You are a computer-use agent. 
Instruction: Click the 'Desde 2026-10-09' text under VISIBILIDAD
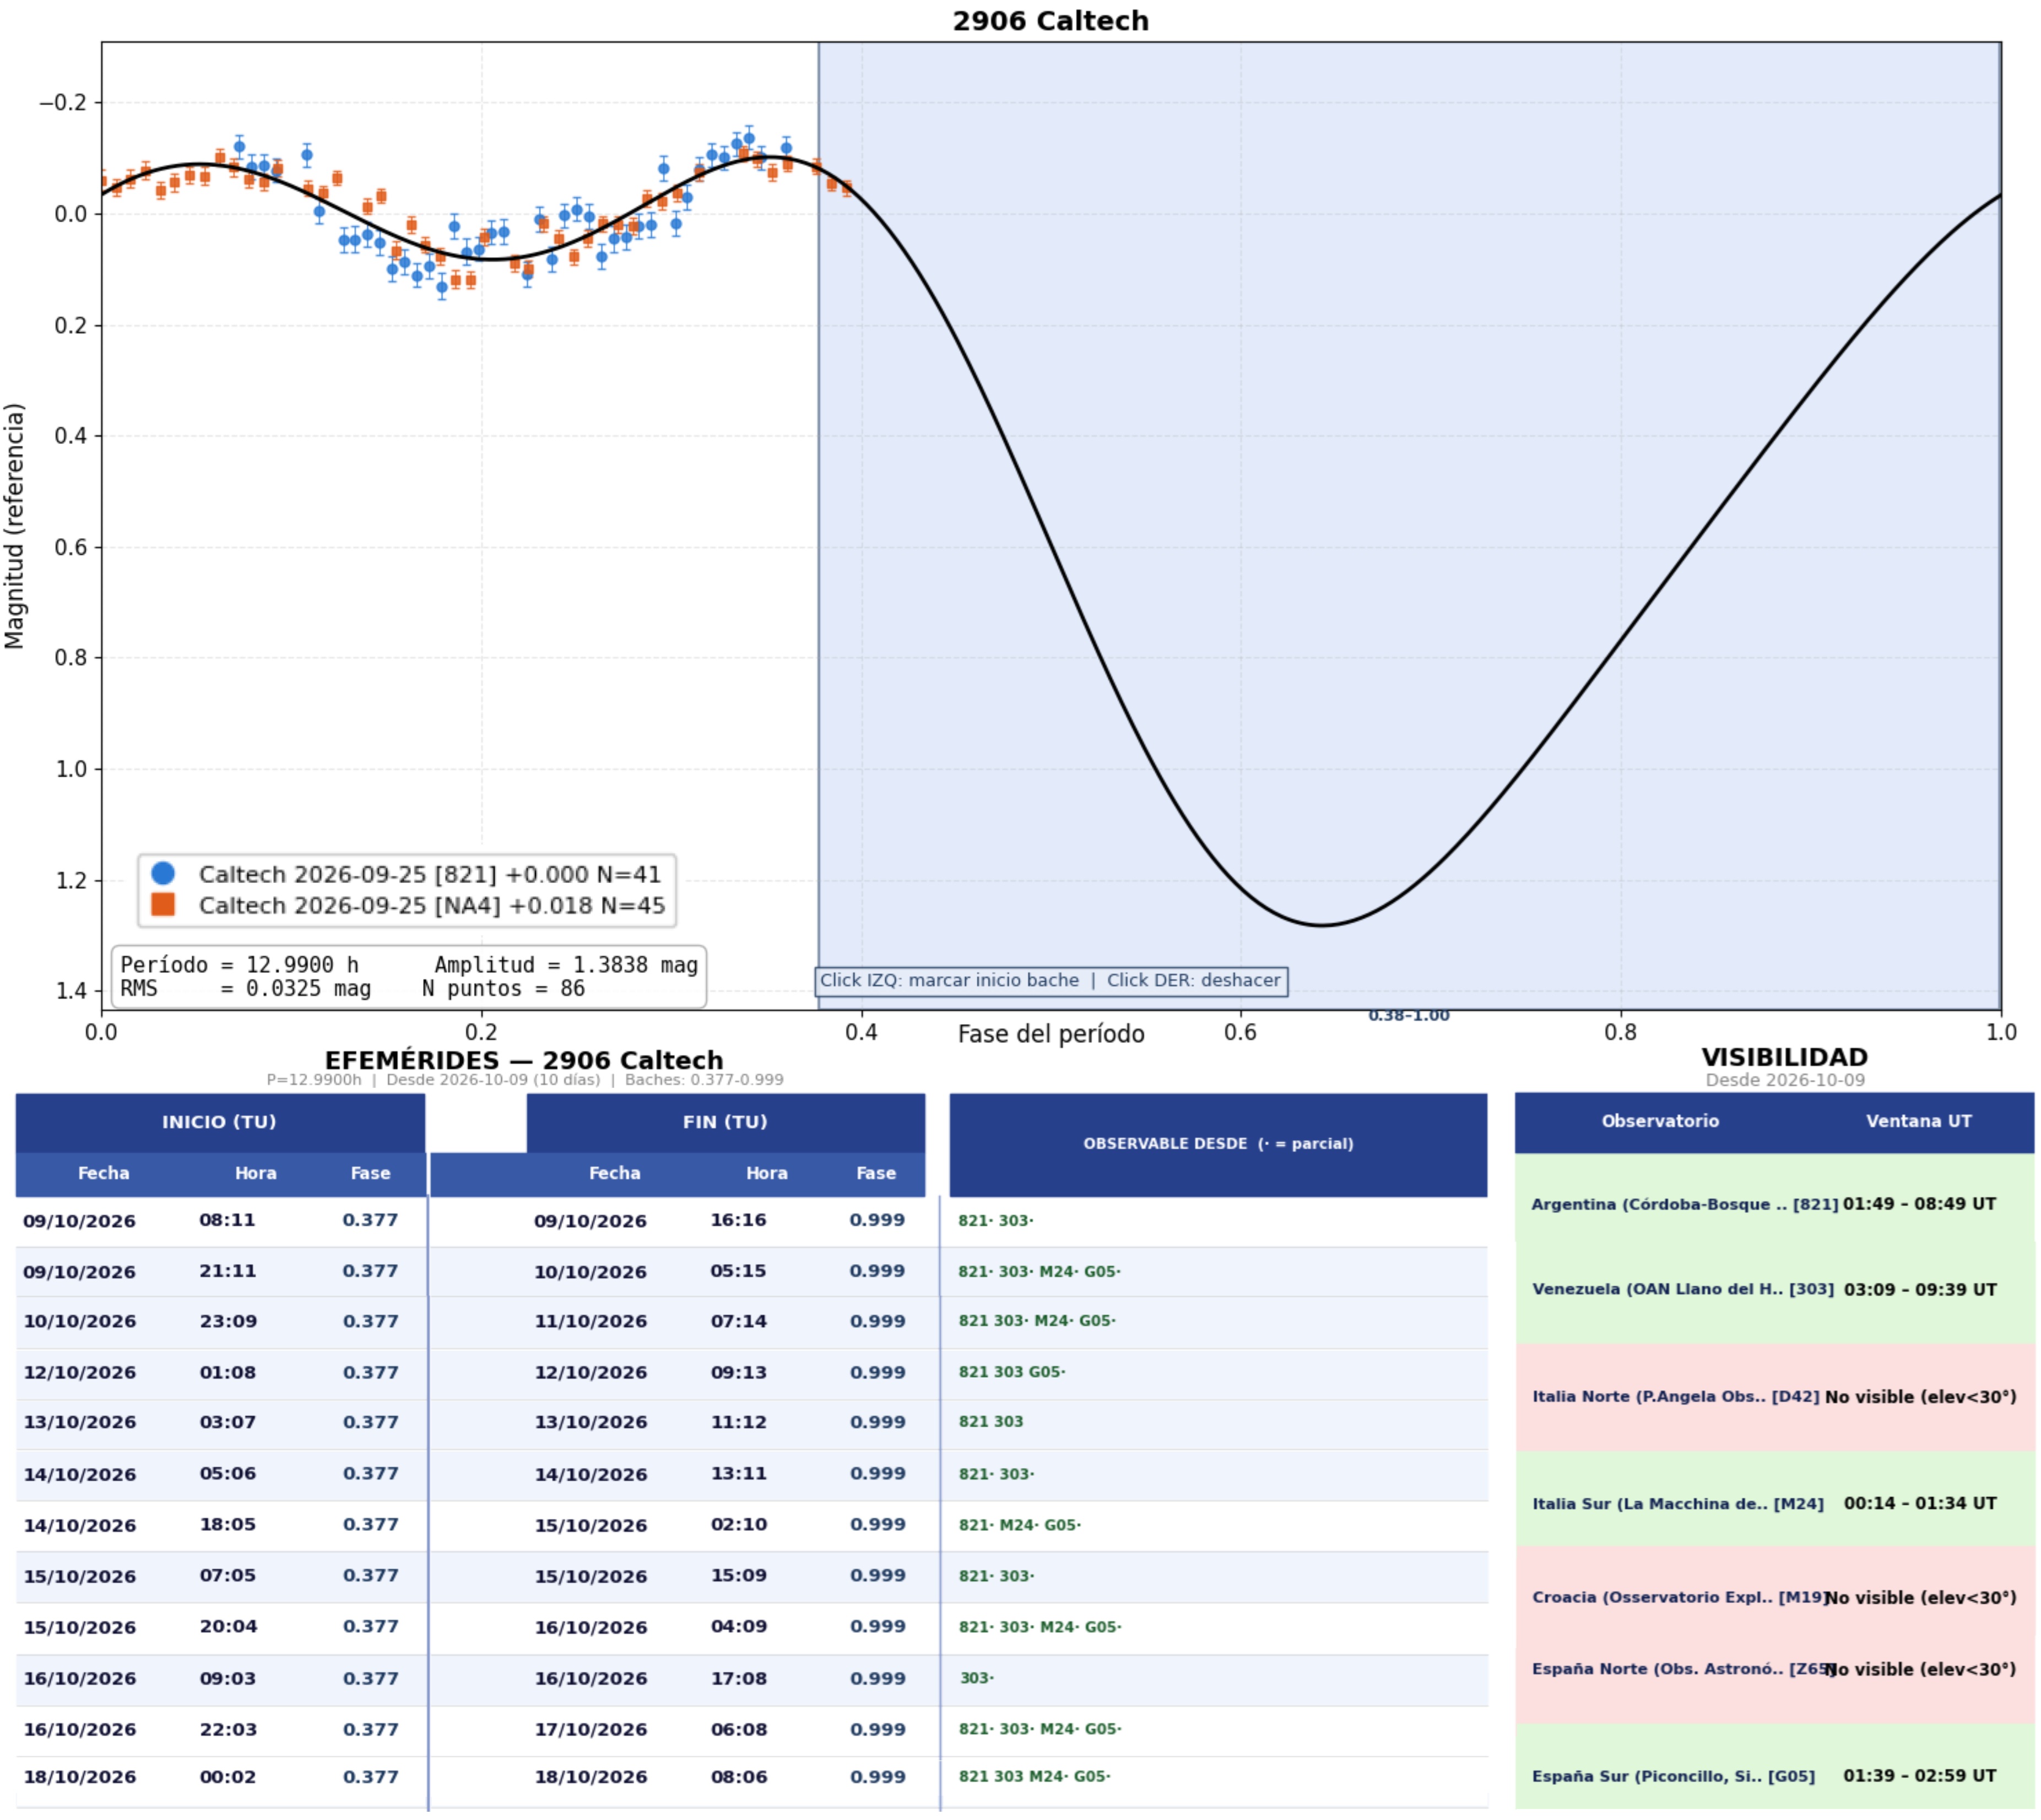1785,1080
